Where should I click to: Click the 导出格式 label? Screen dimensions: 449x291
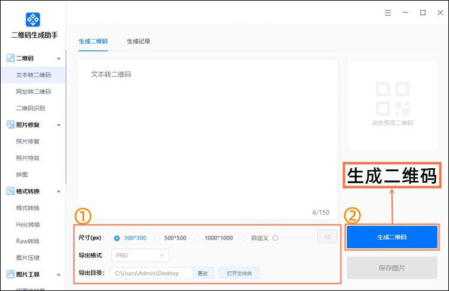pyautogui.click(x=91, y=255)
